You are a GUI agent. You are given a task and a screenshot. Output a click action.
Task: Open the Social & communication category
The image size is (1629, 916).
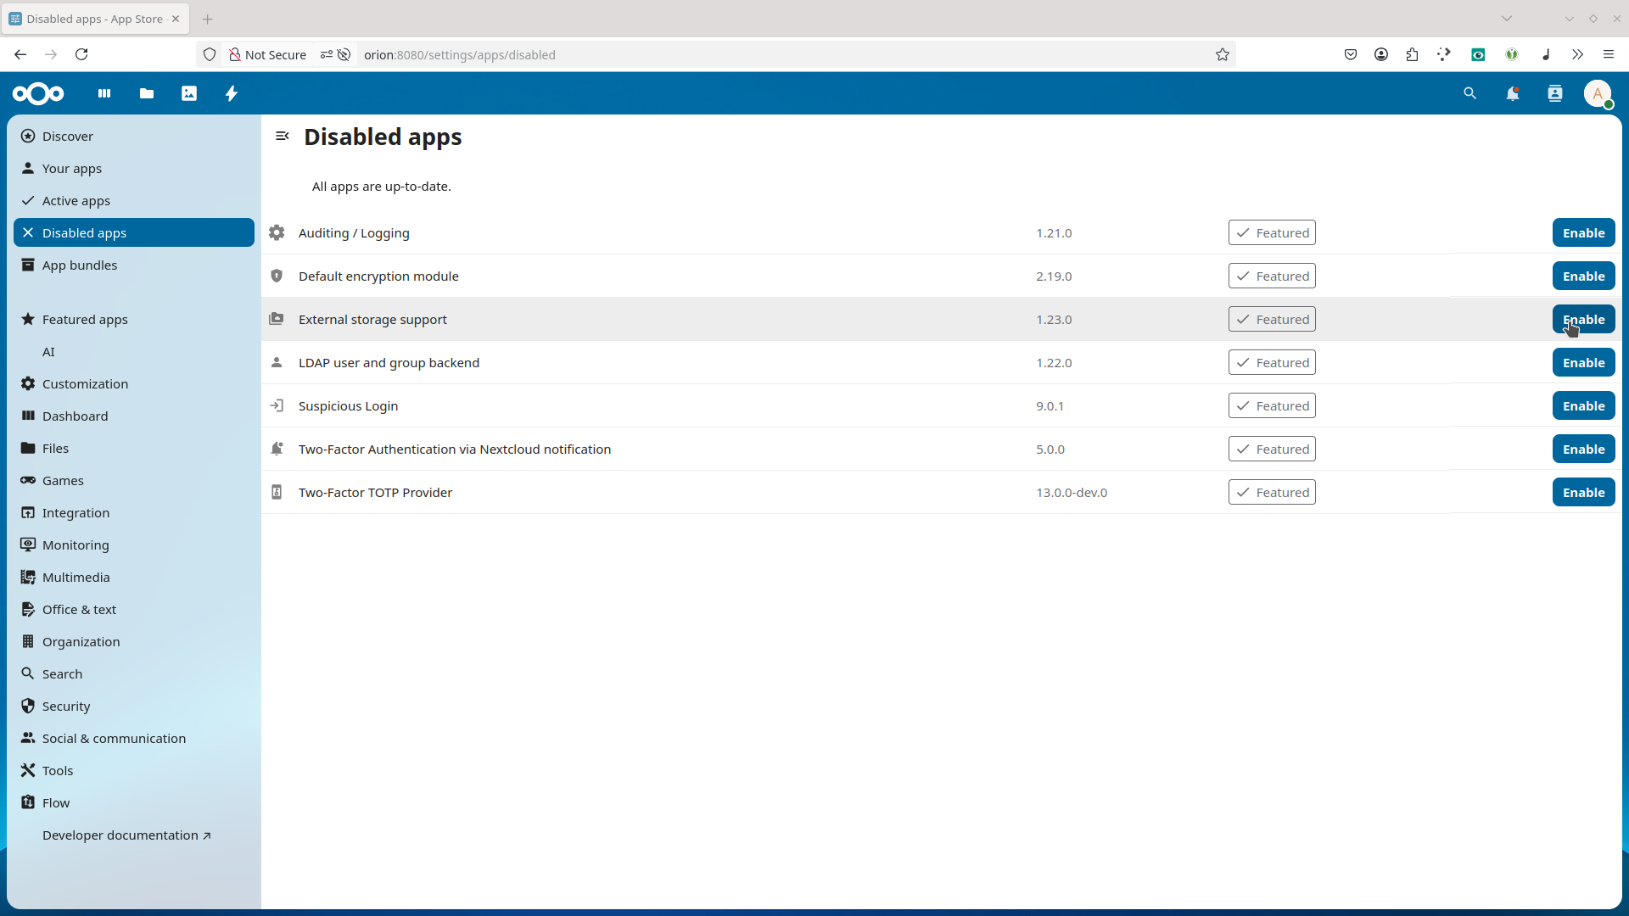pos(134,738)
